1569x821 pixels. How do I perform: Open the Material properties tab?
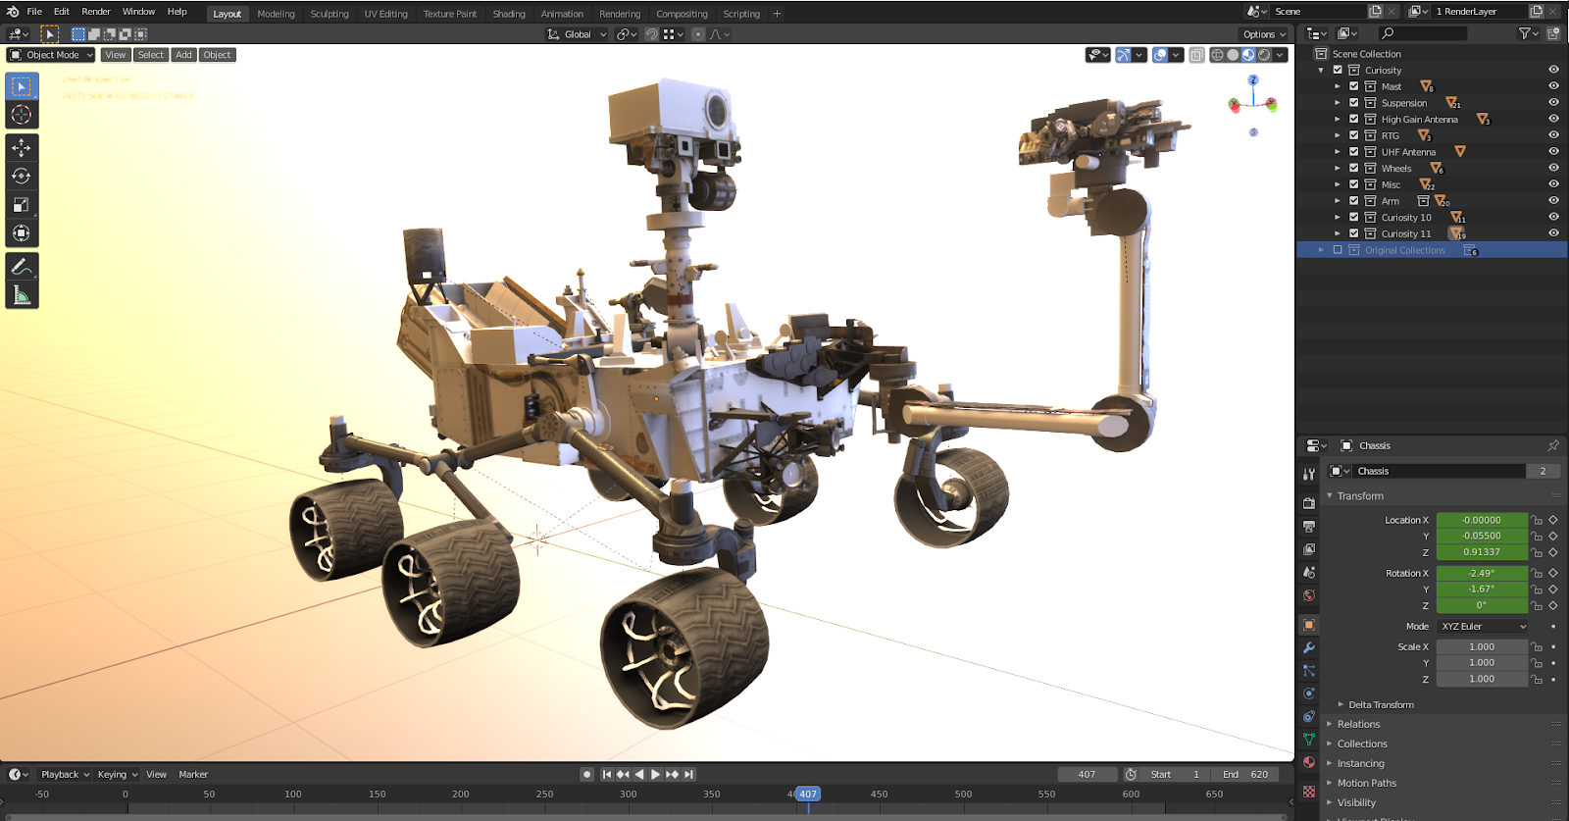(1309, 762)
